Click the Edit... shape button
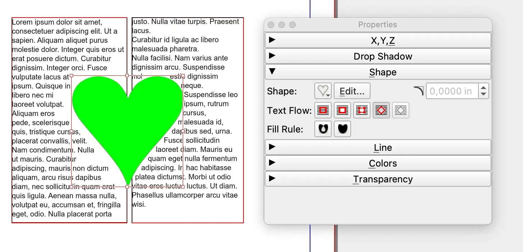The height and width of the screenshot is (252, 523). coord(352,91)
